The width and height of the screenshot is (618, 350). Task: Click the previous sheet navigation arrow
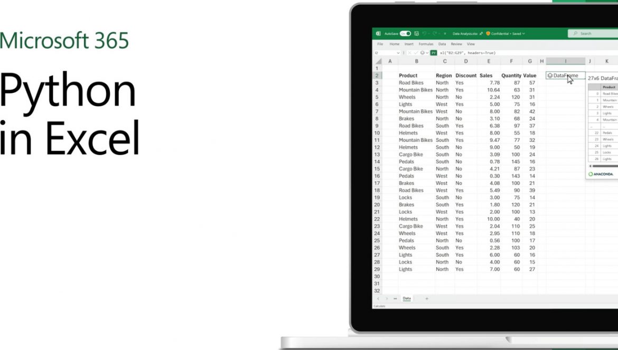[x=378, y=299]
